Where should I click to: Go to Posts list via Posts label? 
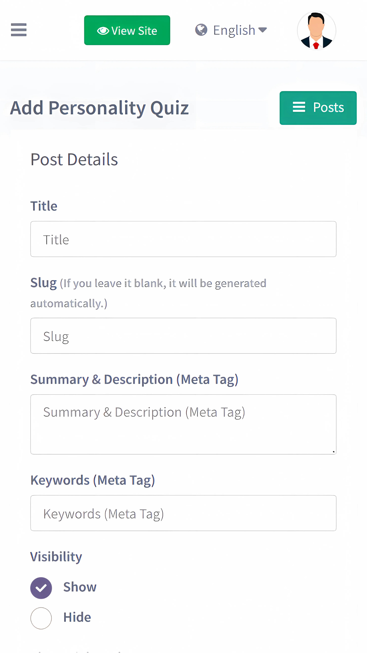[328, 107]
